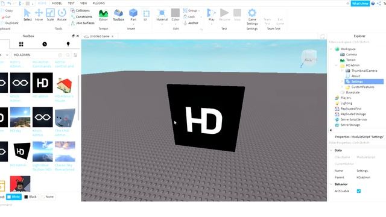Toggle the Archivable checkbox

pos(359,191)
